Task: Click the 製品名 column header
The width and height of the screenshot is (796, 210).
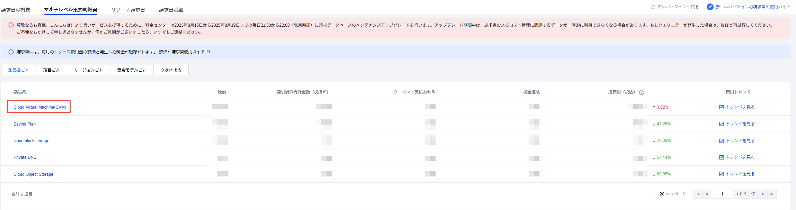Action: pos(20,92)
